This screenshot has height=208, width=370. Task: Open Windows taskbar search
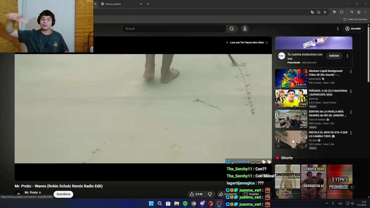click(x=160, y=204)
